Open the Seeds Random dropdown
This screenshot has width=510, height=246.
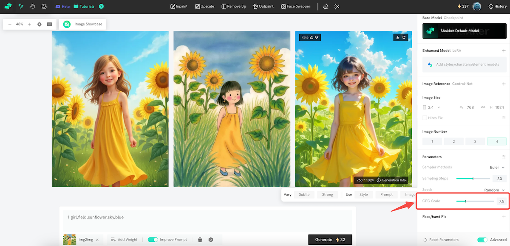pyautogui.click(x=494, y=190)
